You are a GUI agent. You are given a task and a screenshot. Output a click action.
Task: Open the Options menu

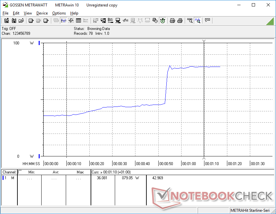point(59,13)
